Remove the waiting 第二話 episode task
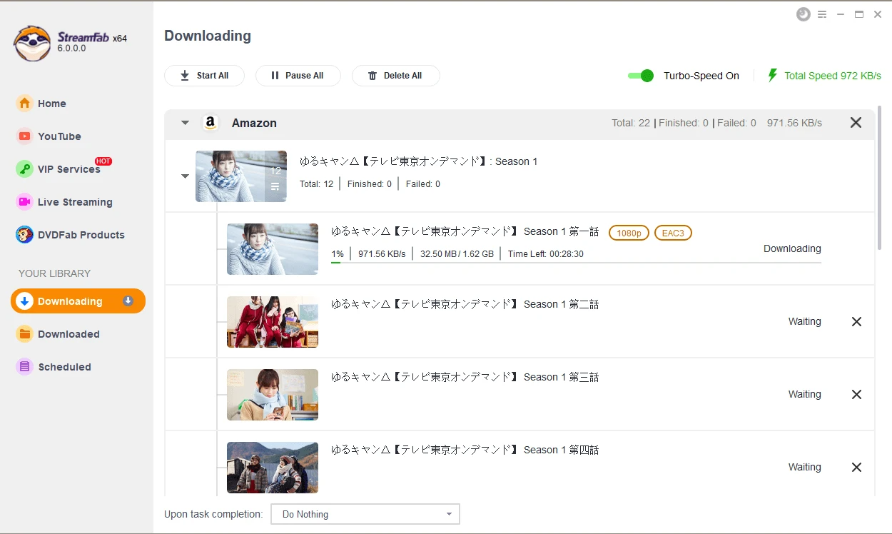The image size is (892, 534). pyautogui.click(x=856, y=322)
